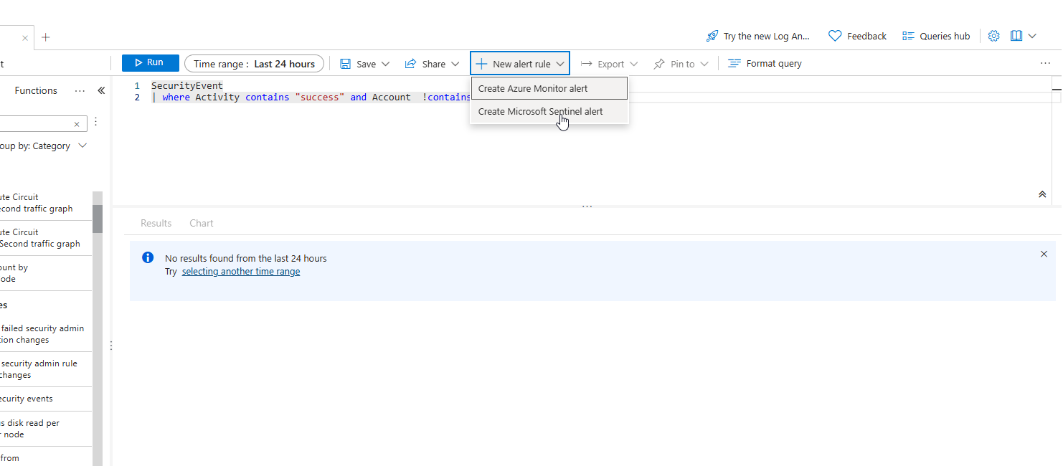Open Queries hub

(x=936, y=37)
